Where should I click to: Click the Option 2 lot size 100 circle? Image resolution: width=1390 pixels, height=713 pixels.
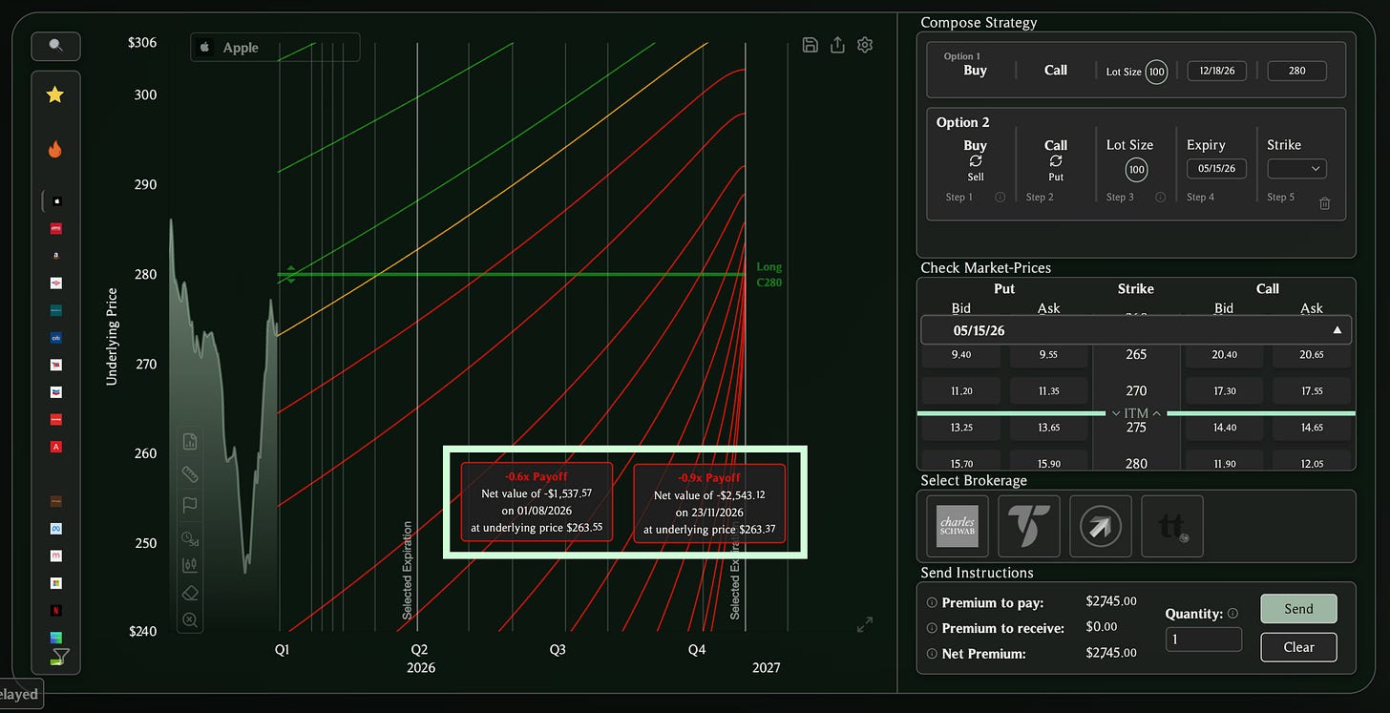coord(1136,170)
